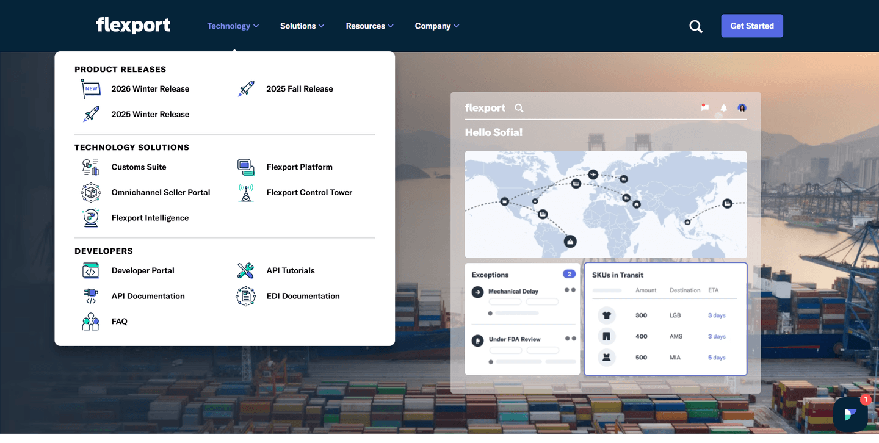Screen dimensions: 879x443
Task: Click the NEW flag icon beside 2026 Winter Release
Action: [91, 89]
